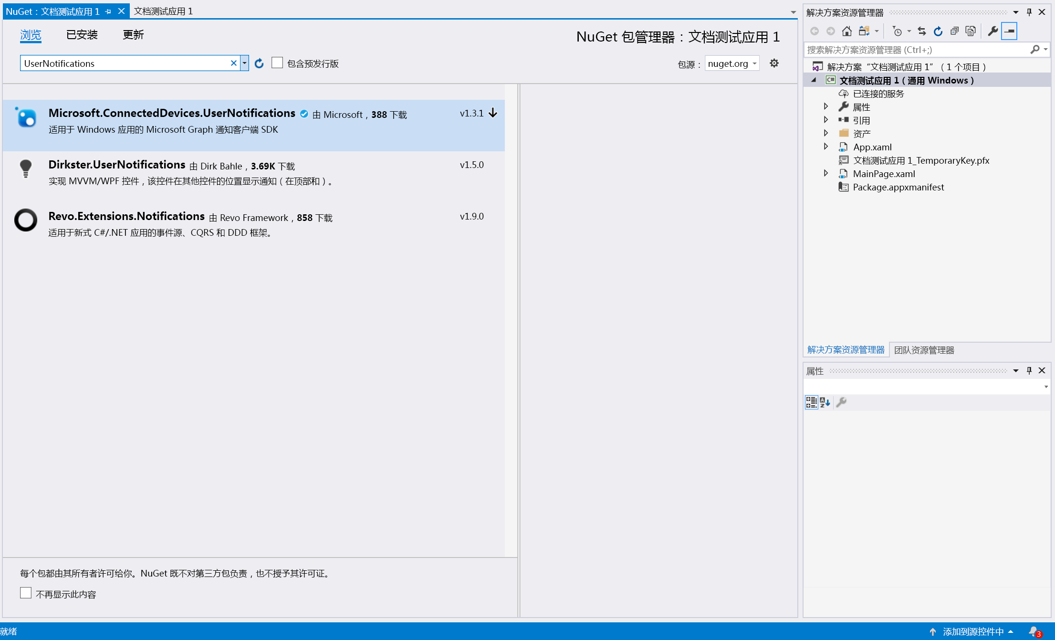Clear the UserNotifications search text
This screenshot has width=1055, height=640.
(234, 63)
